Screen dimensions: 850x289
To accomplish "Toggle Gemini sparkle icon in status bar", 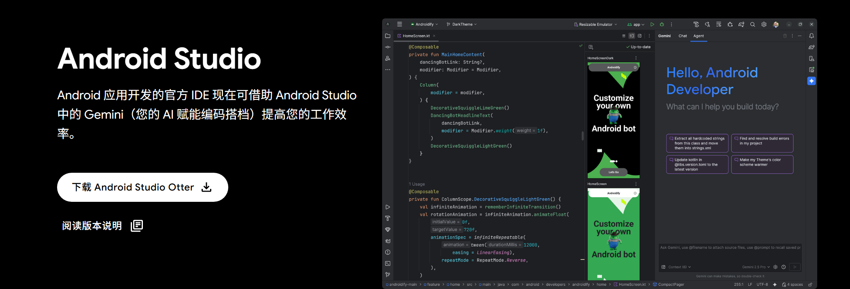I will pyautogui.click(x=775, y=285).
